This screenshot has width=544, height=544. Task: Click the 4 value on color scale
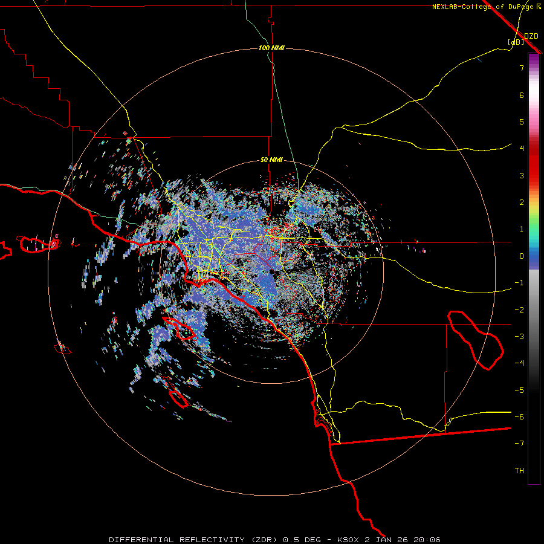coord(522,149)
